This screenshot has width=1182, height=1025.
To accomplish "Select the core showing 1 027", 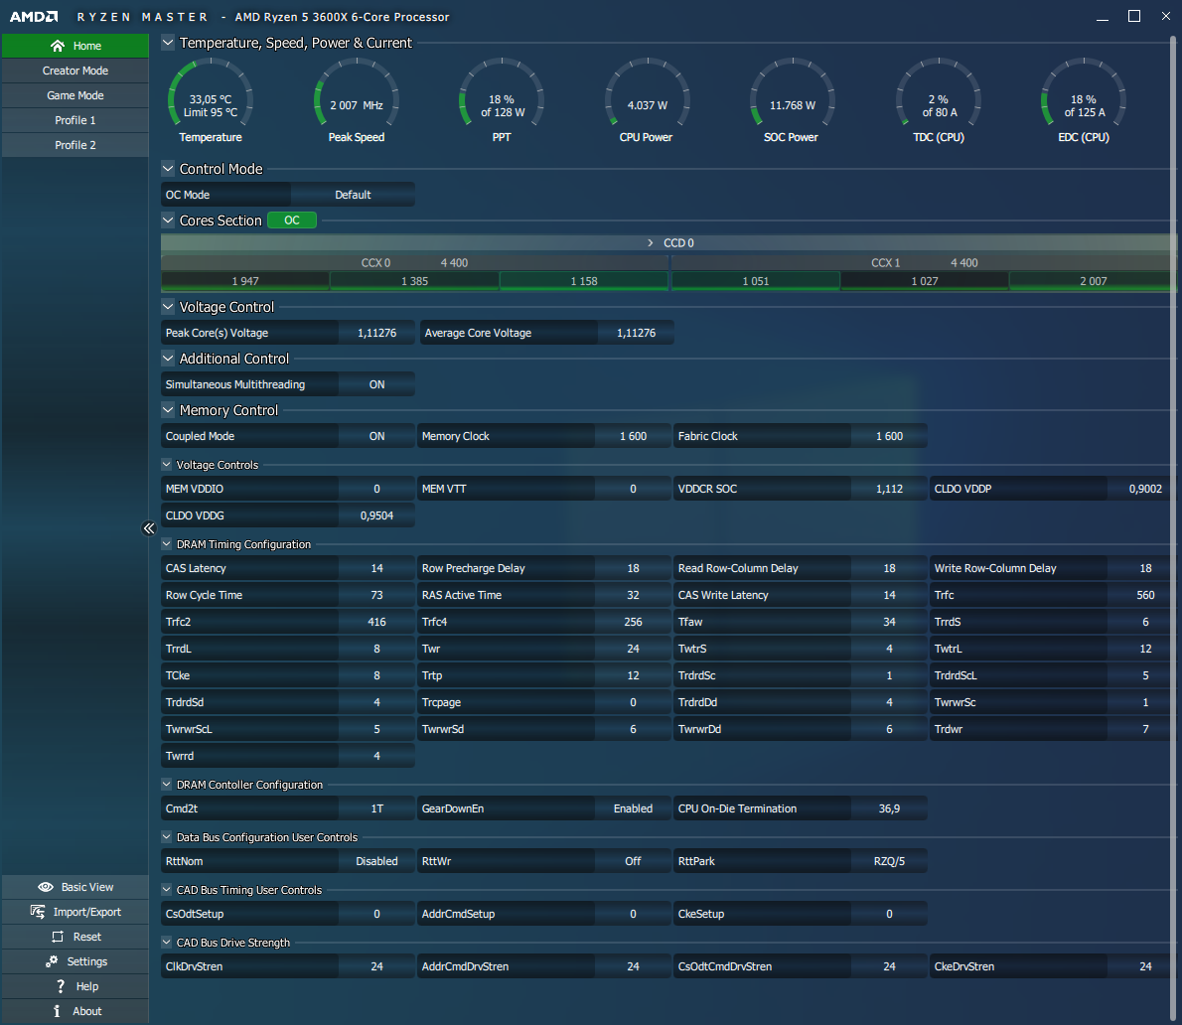I will coord(924,281).
